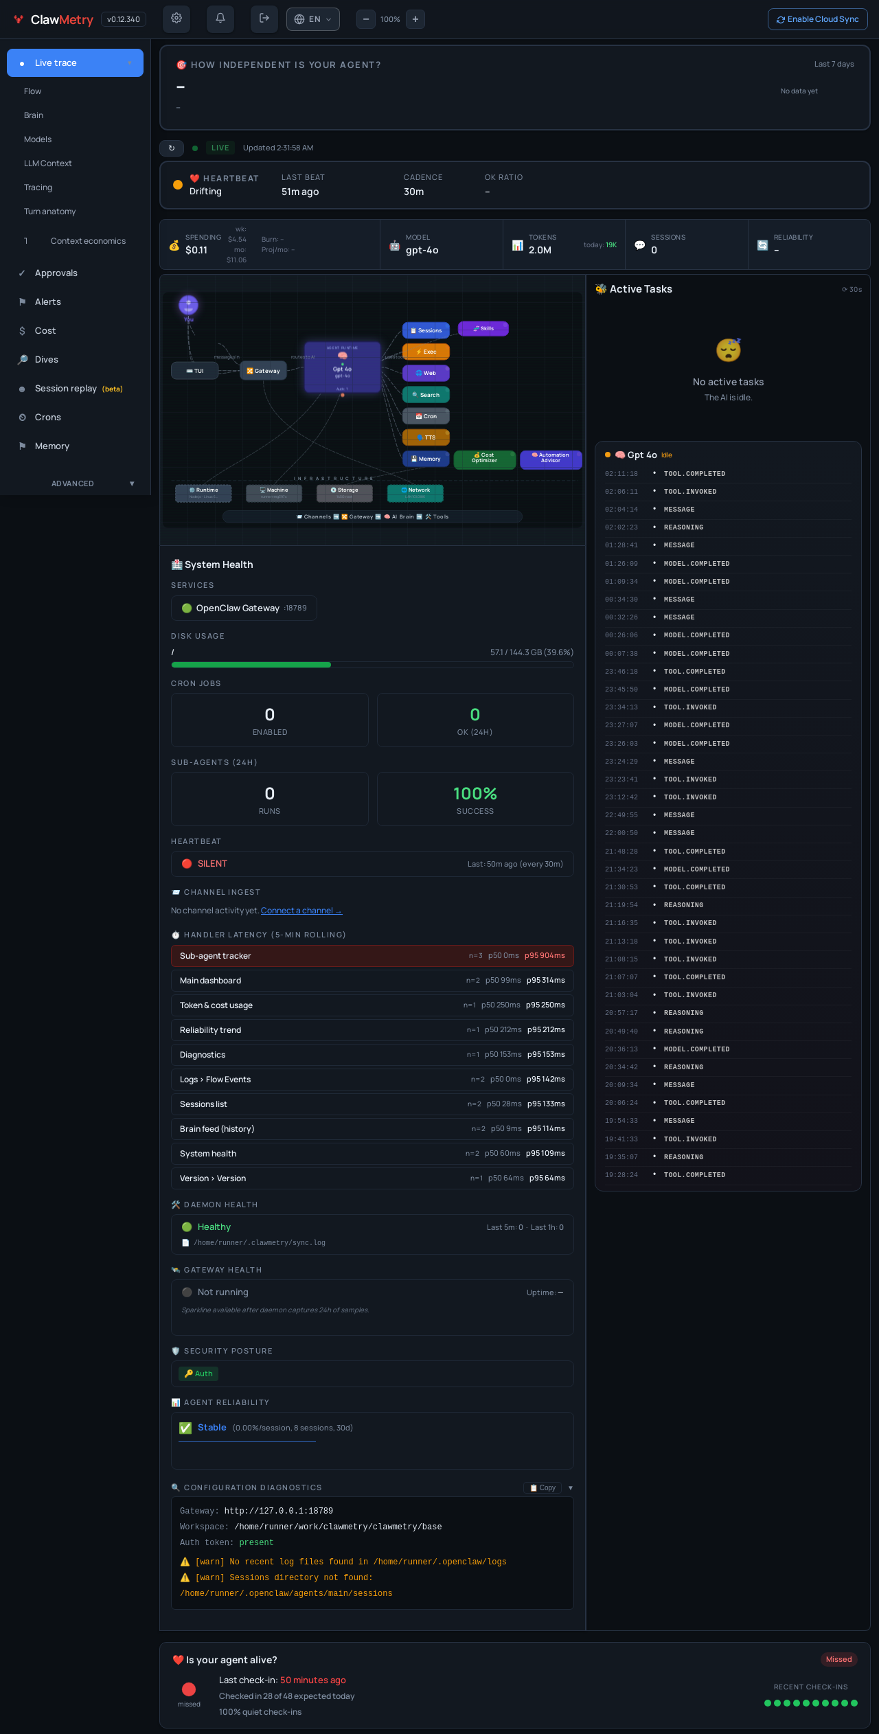
Task: Click Enable Cloud Sync button
Action: pos(817,19)
